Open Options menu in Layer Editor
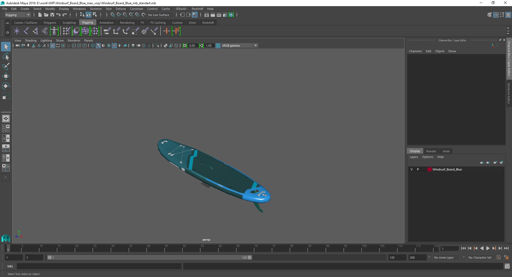This screenshot has height=277, width=512. pyautogui.click(x=427, y=157)
